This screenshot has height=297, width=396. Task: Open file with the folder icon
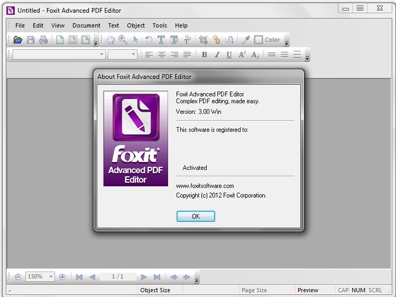pos(17,40)
